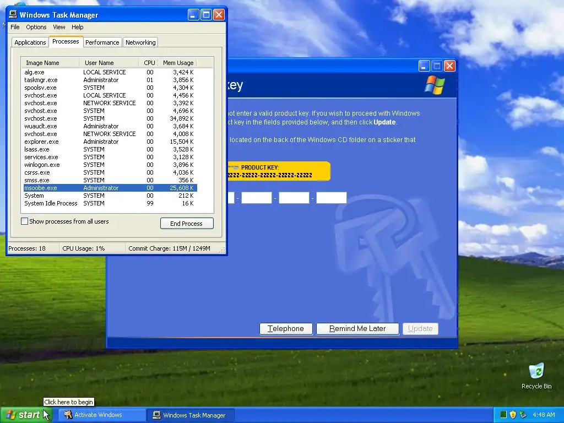564x423 pixels.
Task: Click product key field left of last
Action: click(294, 198)
